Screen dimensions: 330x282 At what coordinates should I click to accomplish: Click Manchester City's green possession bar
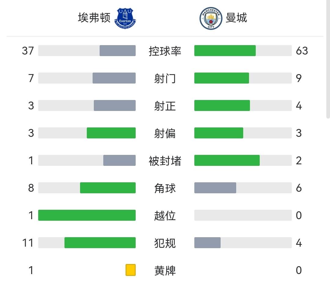225,51
